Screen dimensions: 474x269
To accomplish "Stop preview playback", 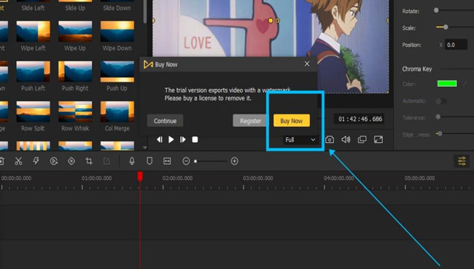I will click(x=195, y=139).
